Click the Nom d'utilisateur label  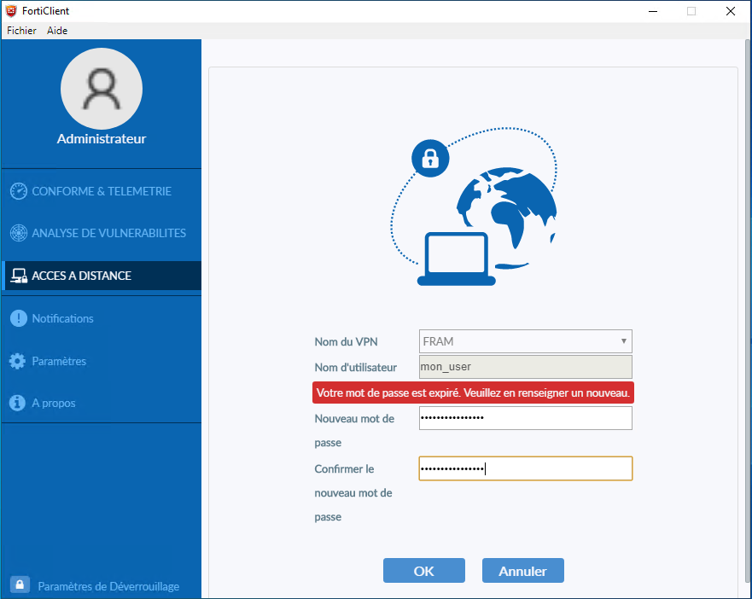(x=355, y=368)
